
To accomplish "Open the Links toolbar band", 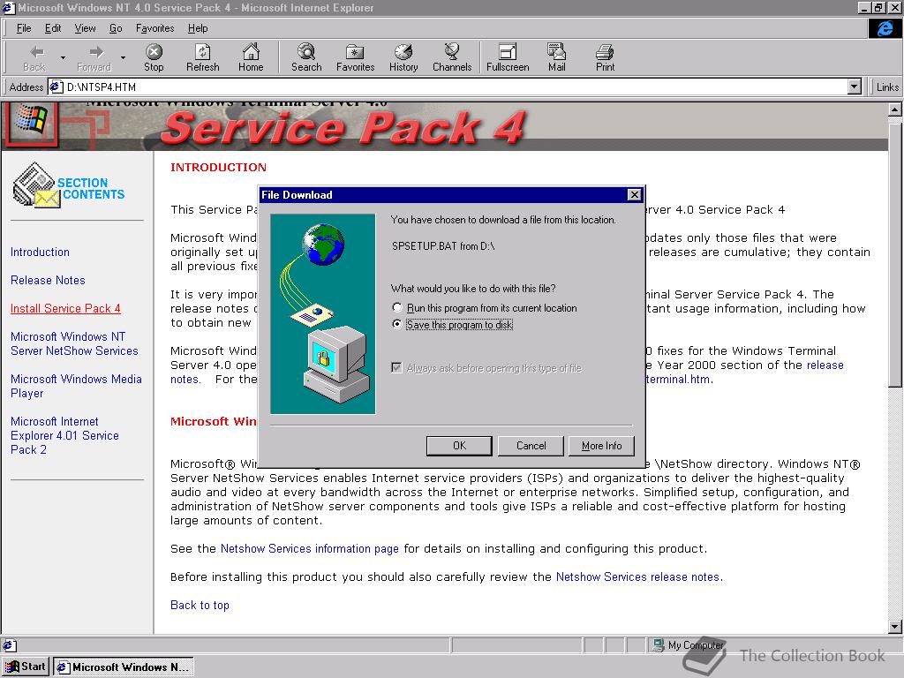I will coord(886,87).
